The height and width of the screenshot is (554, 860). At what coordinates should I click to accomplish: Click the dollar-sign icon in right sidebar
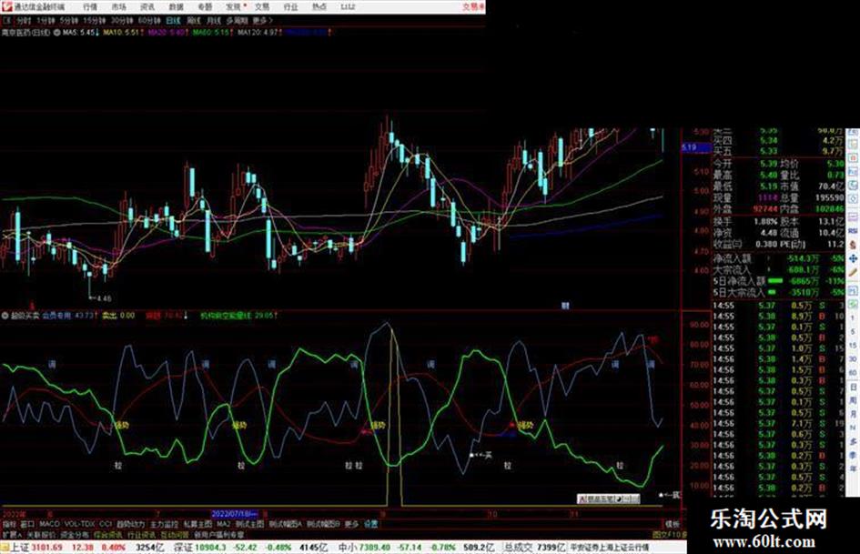point(853,245)
